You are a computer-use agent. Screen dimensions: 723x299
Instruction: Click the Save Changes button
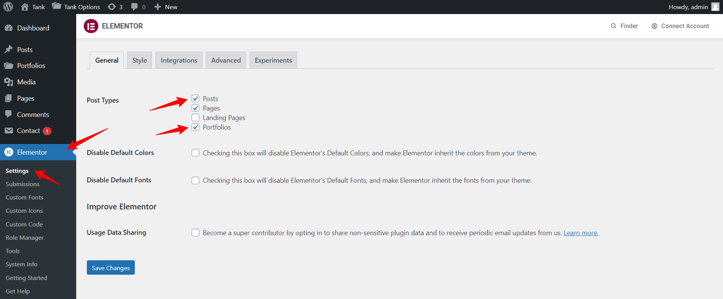click(111, 267)
